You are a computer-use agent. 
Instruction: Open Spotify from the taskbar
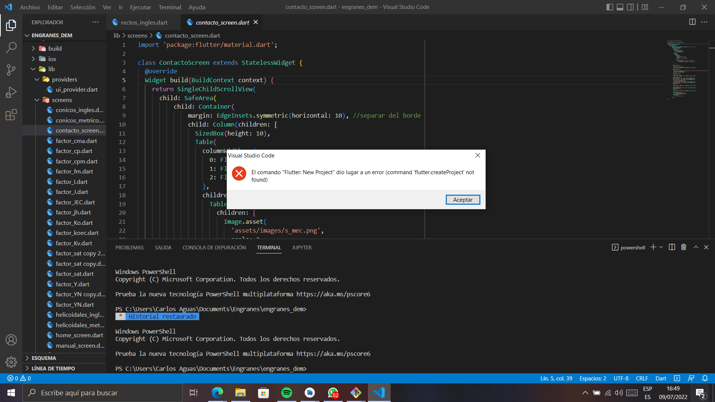pyautogui.click(x=287, y=393)
